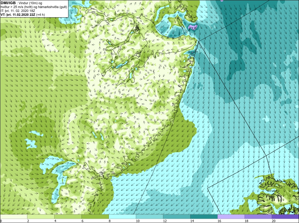The width and height of the screenshot is (299, 223).
Task: Click the purple high-wind patch near the top
Action: click(193, 27)
